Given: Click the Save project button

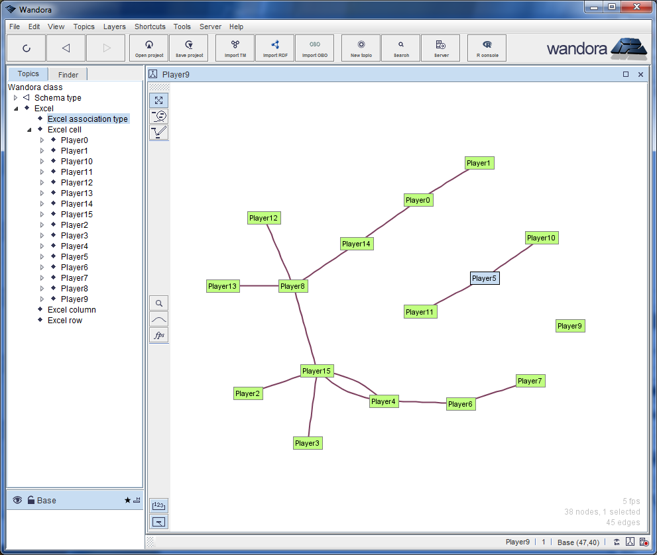Looking at the screenshot, I should click(188, 48).
